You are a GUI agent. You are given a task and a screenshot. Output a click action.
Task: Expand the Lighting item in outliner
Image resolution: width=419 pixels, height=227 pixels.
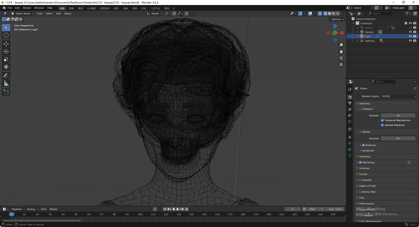pyautogui.click(x=358, y=41)
